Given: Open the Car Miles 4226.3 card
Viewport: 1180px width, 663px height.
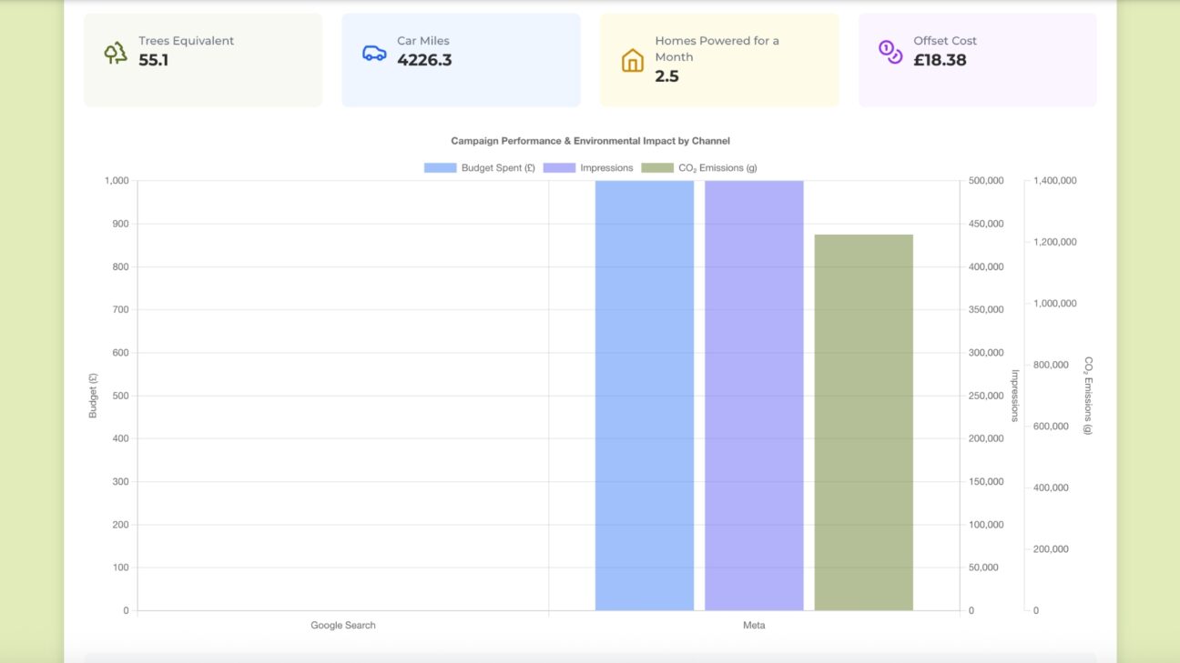Looking at the screenshot, I should point(461,60).
